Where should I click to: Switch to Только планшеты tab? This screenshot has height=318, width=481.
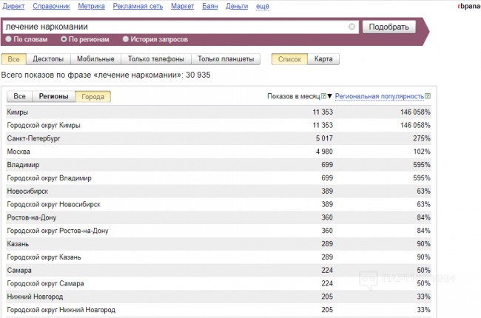[226, 59]
